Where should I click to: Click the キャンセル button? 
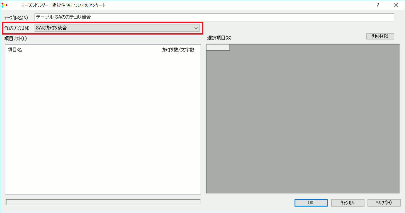click(x=348, y=203)
